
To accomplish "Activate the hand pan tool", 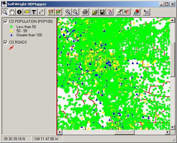I will tap(12, 12).
